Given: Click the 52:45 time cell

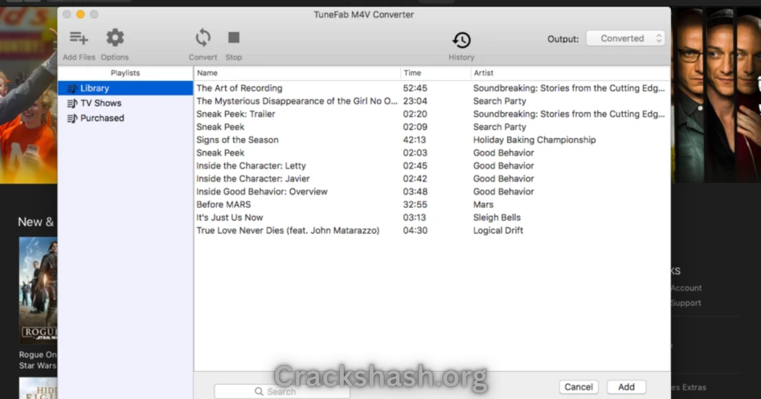Looking at the screenshot, I should coord(415,88).
